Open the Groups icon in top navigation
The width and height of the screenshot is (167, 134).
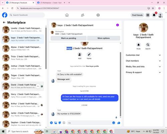98,15
